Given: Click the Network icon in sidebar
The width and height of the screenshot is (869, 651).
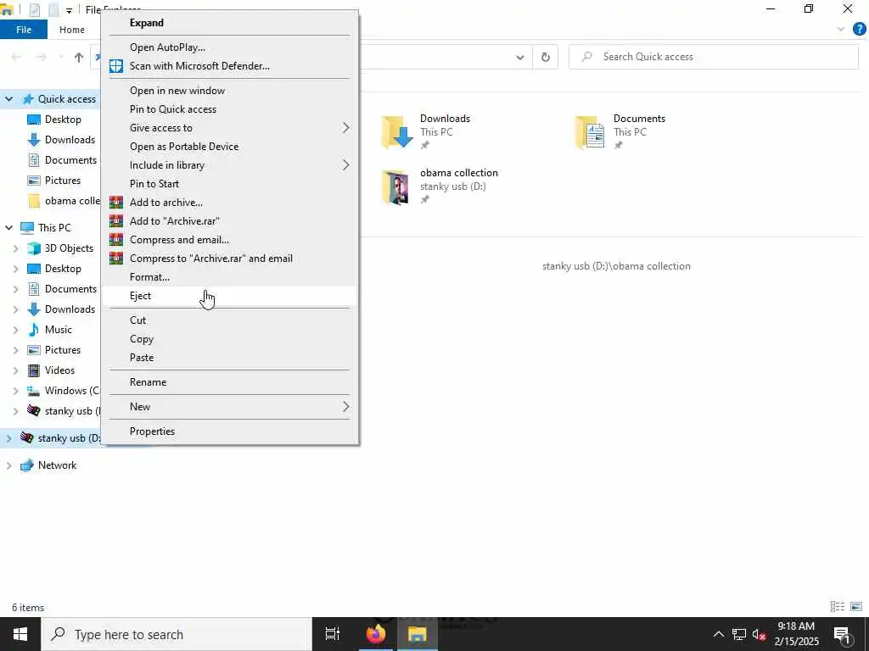Looking at the screenshot, I should [x=27, y=465].
